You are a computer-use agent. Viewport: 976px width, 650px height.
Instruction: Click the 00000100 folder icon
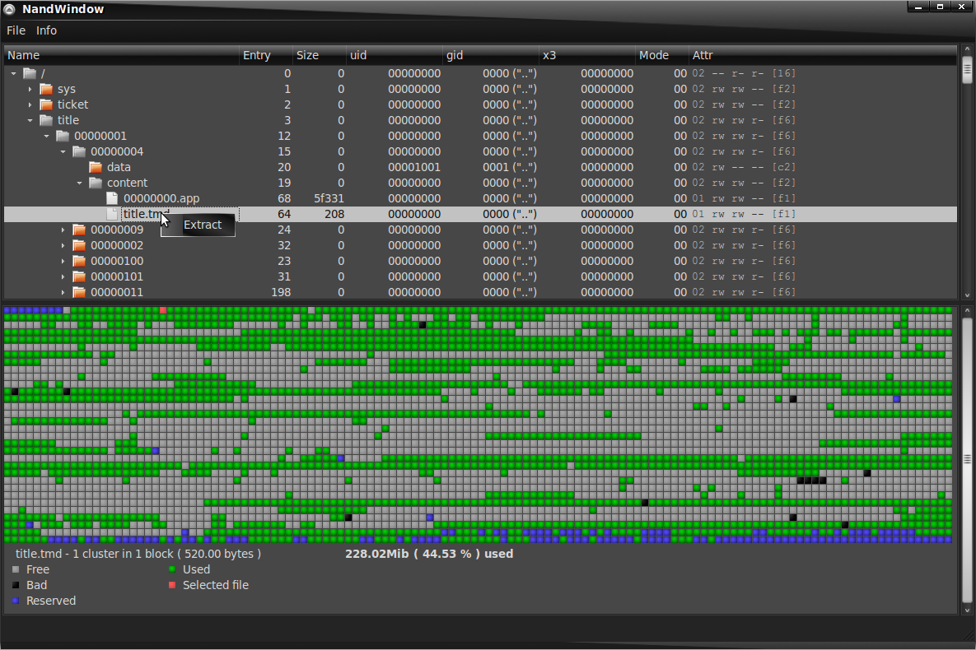pyautogui.click(x=79, y=261)
